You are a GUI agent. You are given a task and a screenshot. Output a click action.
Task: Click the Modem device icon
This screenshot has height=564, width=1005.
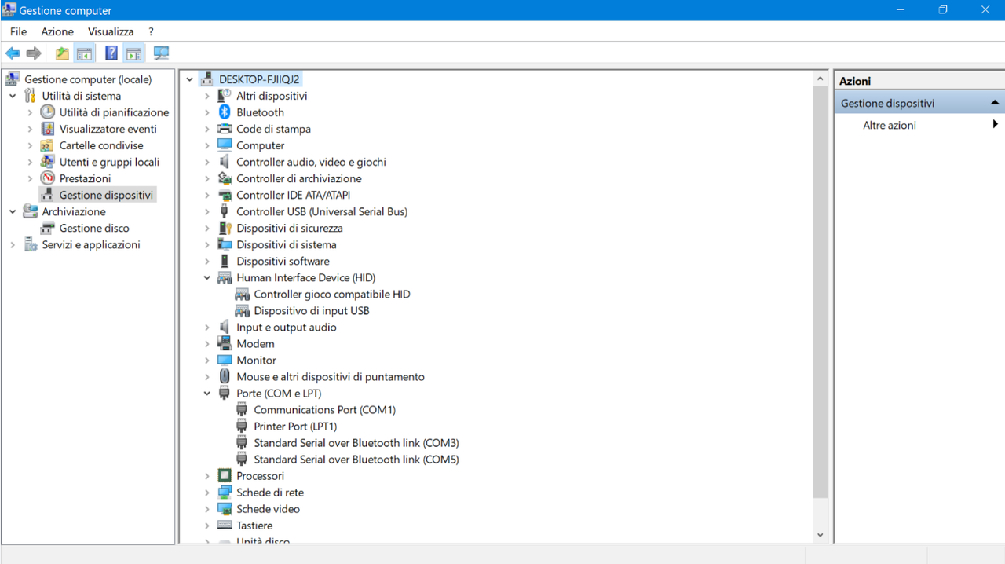pos(225,344)
